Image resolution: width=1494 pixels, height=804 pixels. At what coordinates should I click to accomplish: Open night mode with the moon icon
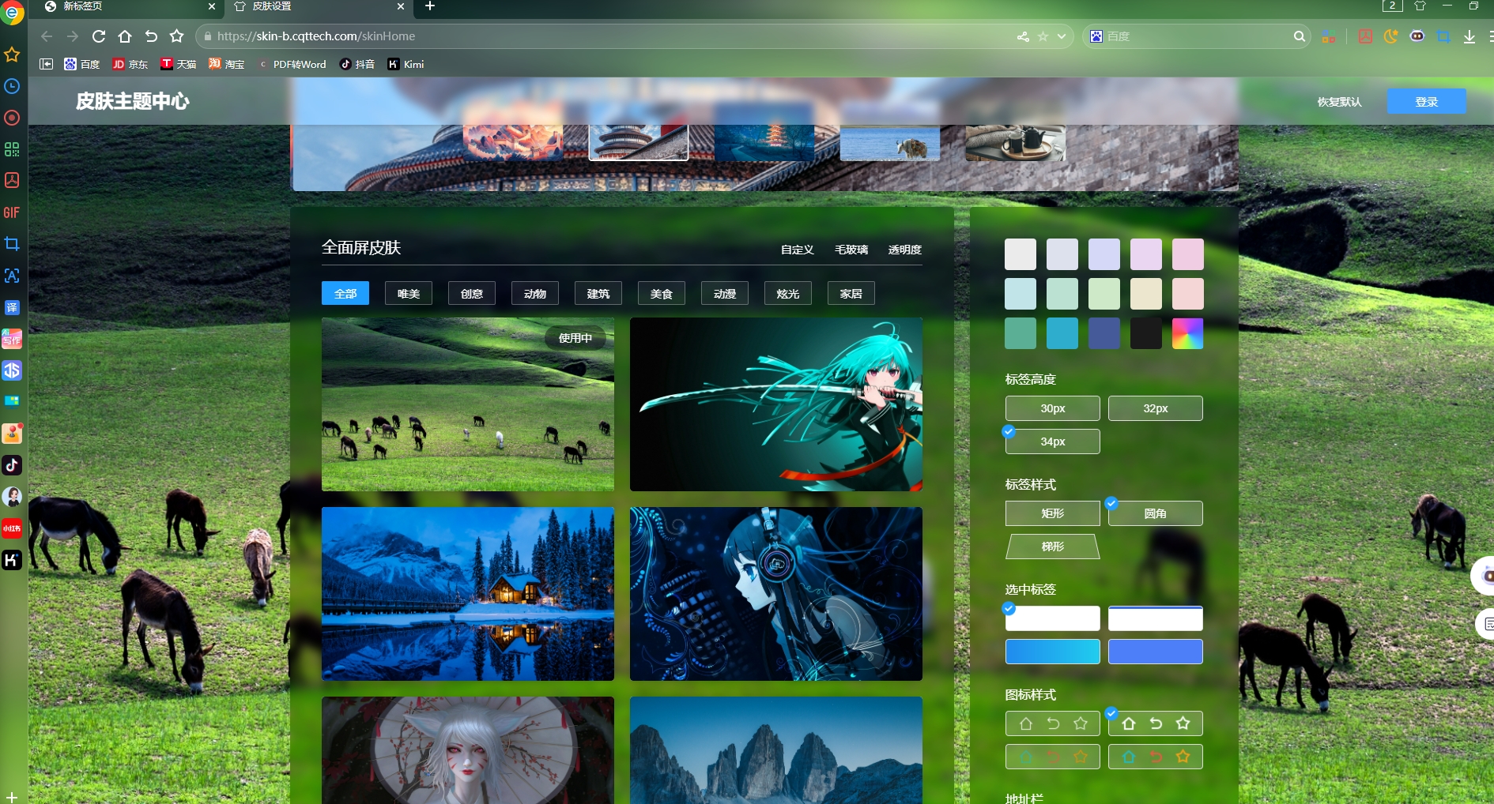1390,36
